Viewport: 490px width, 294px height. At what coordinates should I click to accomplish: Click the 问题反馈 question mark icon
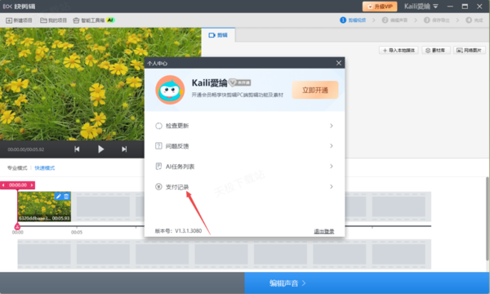(158, 146)
